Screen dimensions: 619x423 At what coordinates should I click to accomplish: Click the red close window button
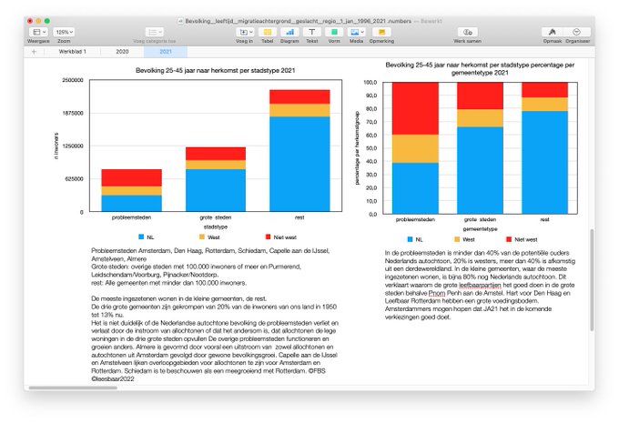[30, 21]
